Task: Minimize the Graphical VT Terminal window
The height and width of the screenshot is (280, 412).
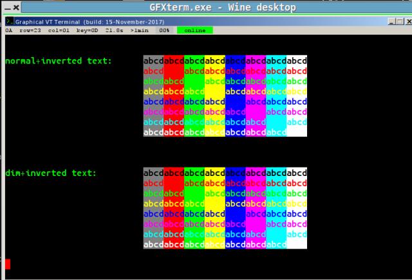Action: [x=391, y=21]
